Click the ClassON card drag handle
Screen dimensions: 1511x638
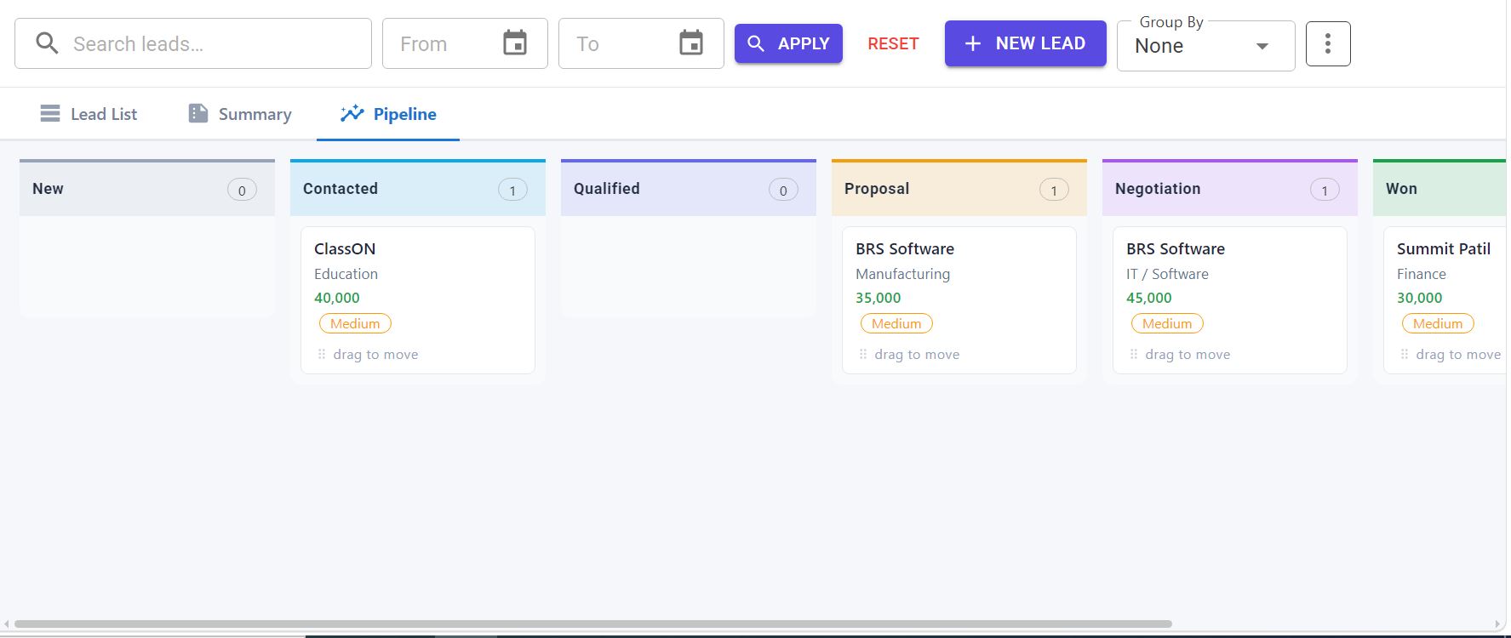[322, 355]
